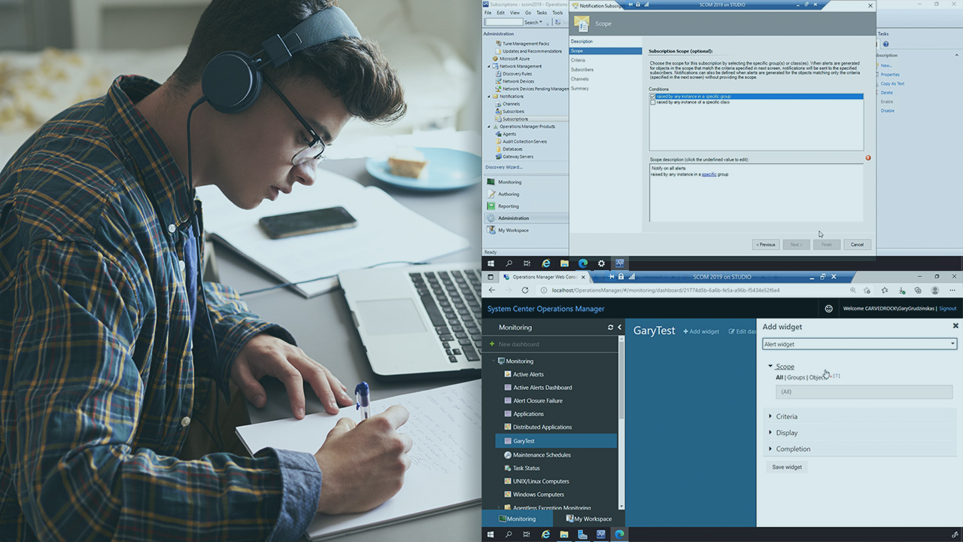Close the Add widget panel

pyautogui.click(x=955, y=326)
